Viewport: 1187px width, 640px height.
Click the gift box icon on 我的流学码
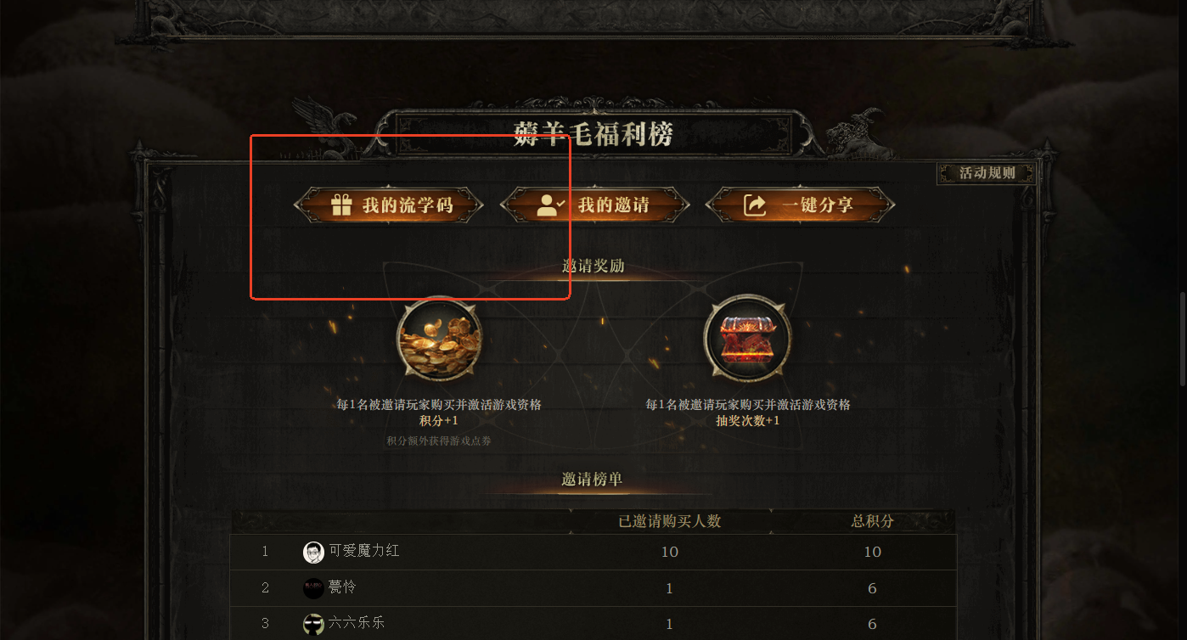click(x=341, y=205)
